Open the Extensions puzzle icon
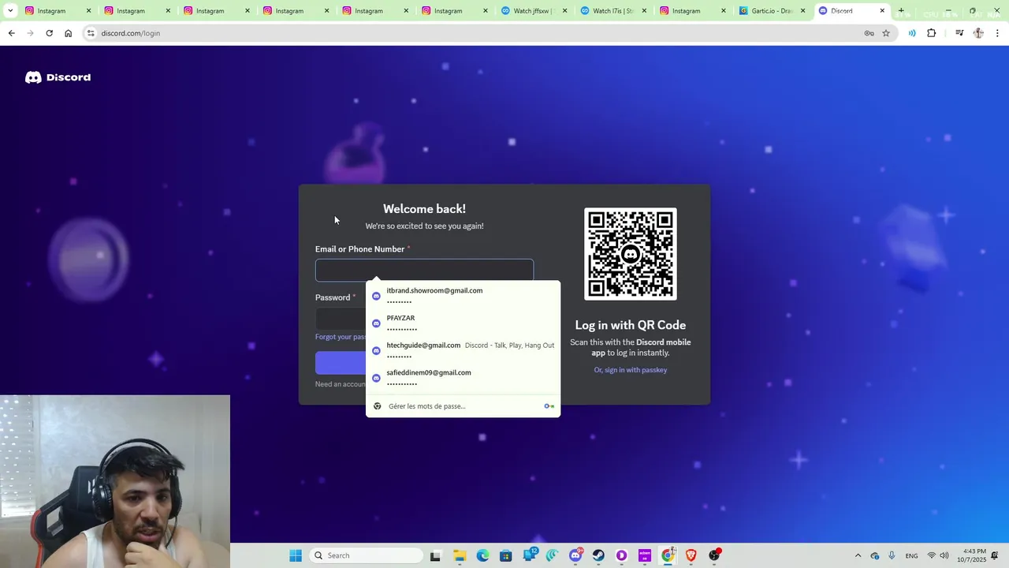Image resolution: width=1009 pixels, height=568 pixels. point(931,33)
